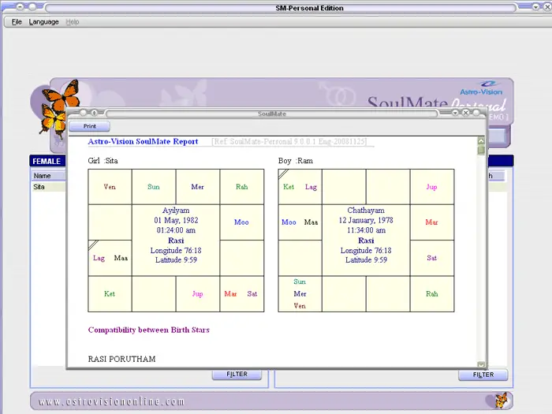Click 'Maa' in the girl's chart
Screen dimensions: 552x414
pyautogui.click(x=121, y=258)
